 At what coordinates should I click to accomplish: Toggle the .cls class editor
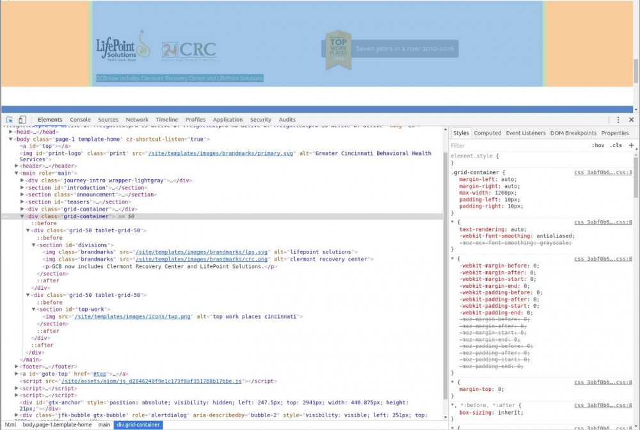pyautogui.click(x=616, y=145)
